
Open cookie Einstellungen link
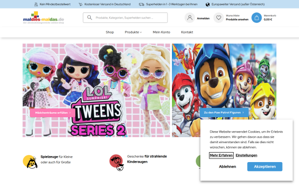pos(246,155)
